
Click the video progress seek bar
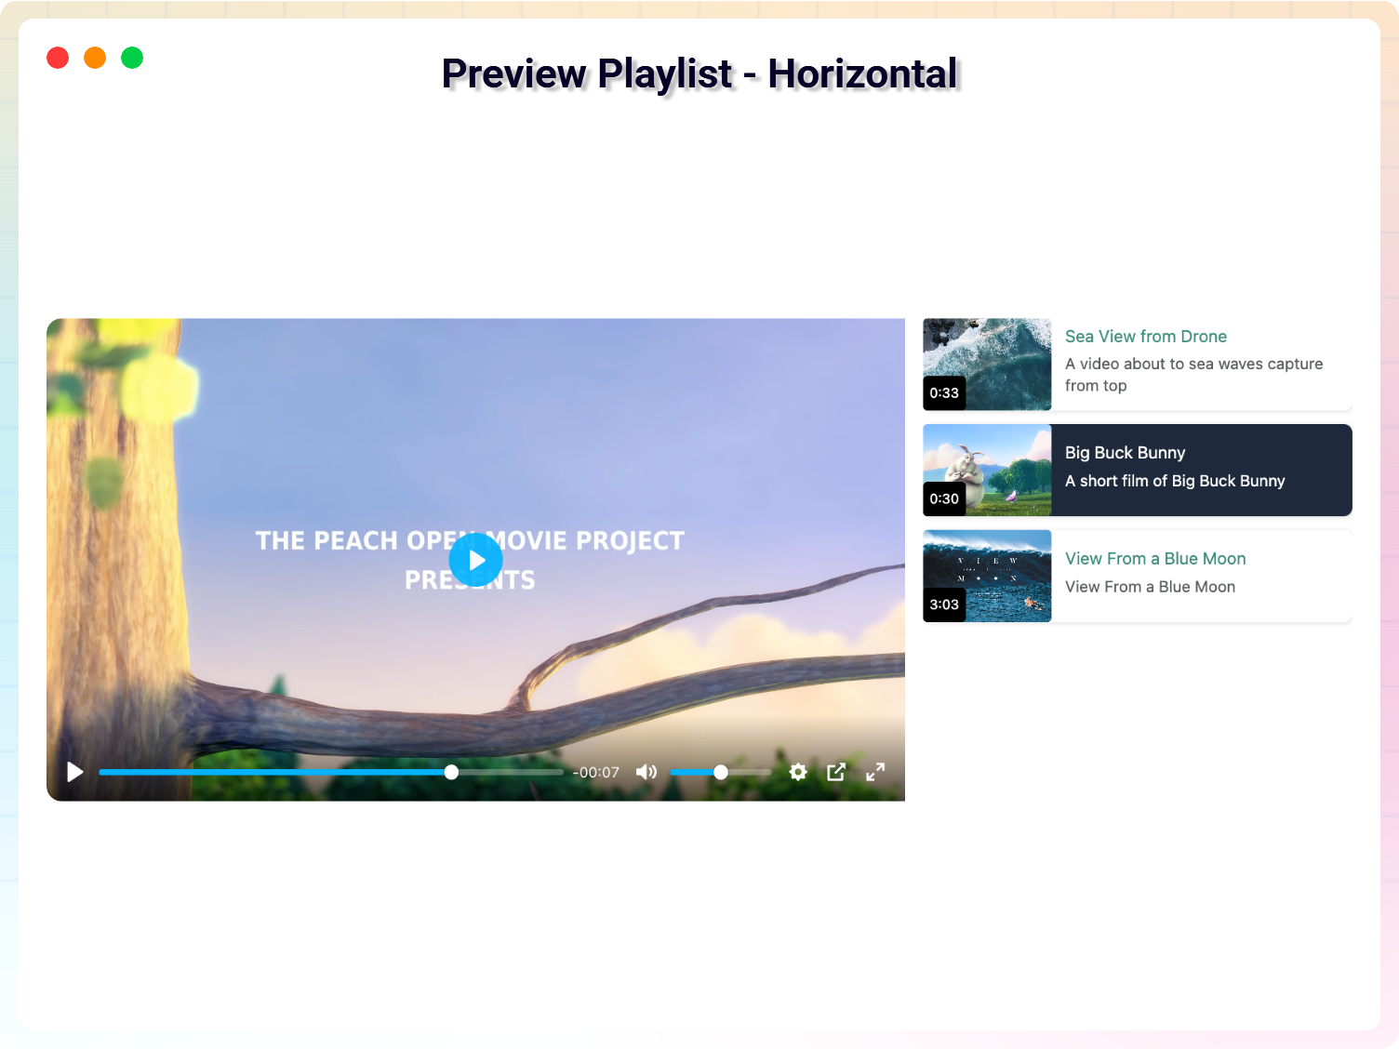pyautogui.click(x=331, y=772)
